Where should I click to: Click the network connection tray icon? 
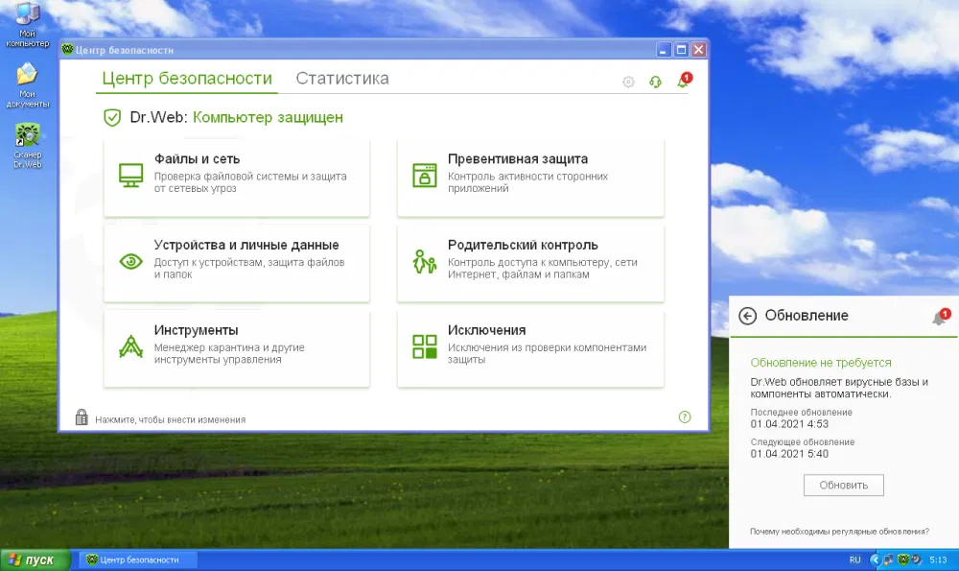[x=889, y=559]
